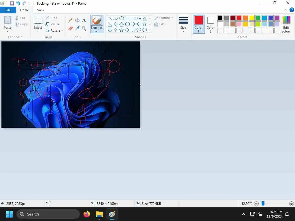This screenshot has height=221, width=295.
Task: Choose the Four-point star shape
Action: pos(116,30)
